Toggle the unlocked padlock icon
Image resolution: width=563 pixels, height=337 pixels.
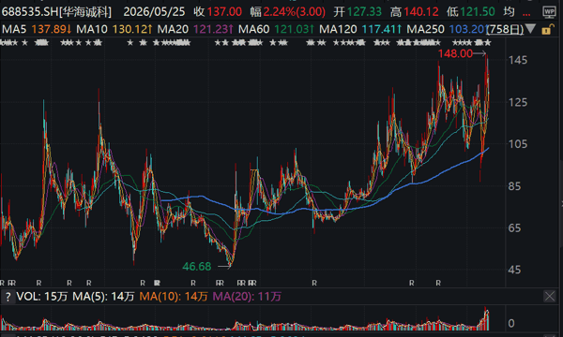pyautogui.click(x=547, y=29)
